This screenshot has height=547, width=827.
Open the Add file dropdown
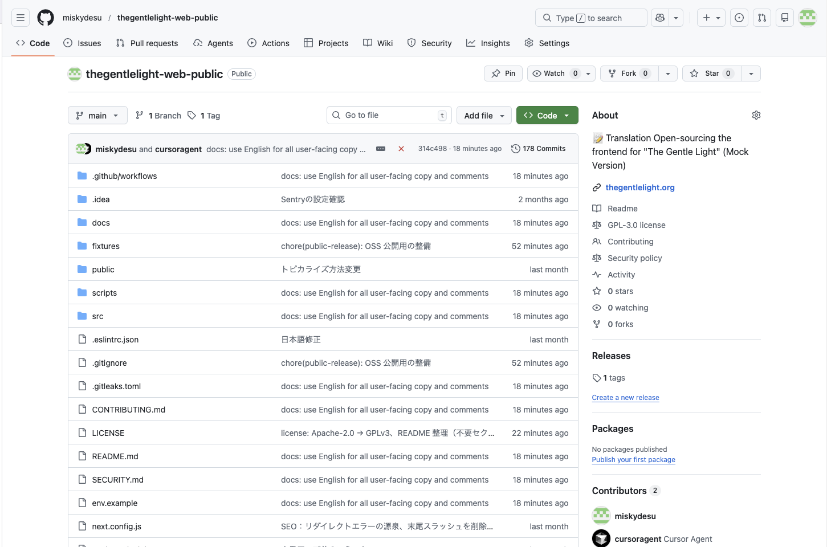[484, 116]
